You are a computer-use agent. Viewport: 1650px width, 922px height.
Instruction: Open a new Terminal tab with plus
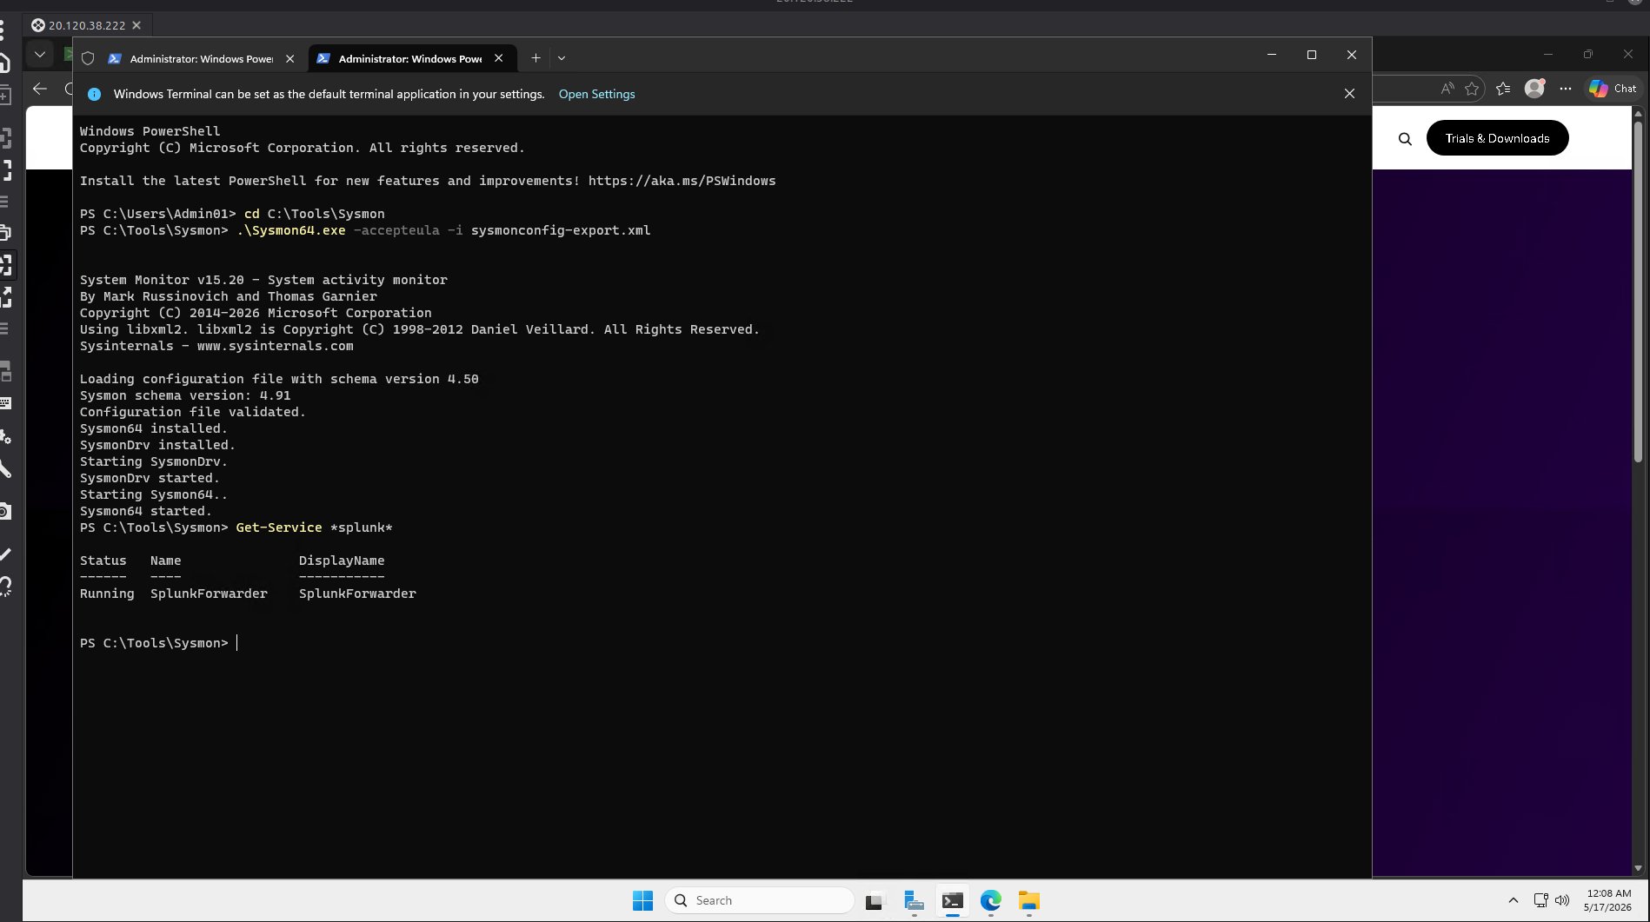click(536, 58)
